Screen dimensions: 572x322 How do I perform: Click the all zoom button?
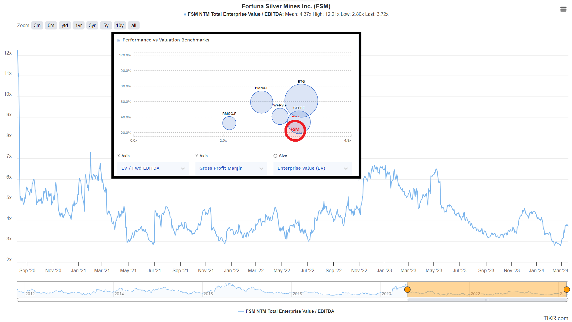click(x=133, y=25)
